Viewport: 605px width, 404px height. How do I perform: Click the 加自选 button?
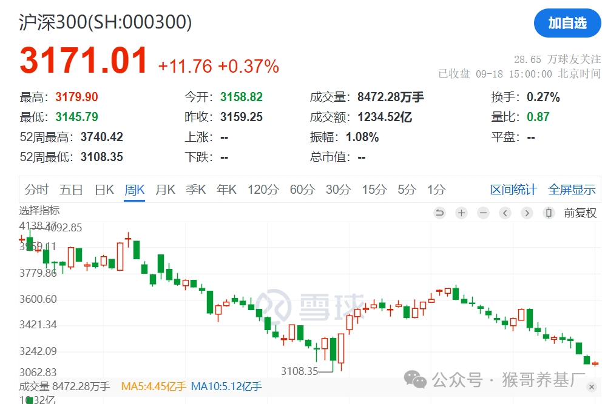(567, 23)
